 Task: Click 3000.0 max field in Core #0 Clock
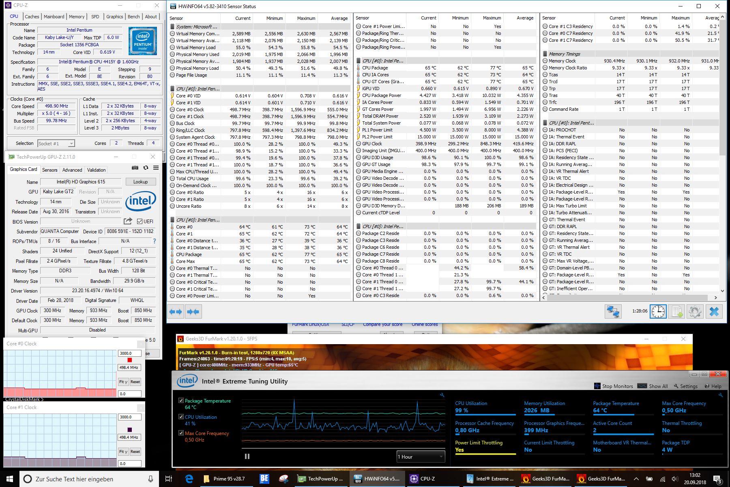pyautogui.click(x=129, y=353)
